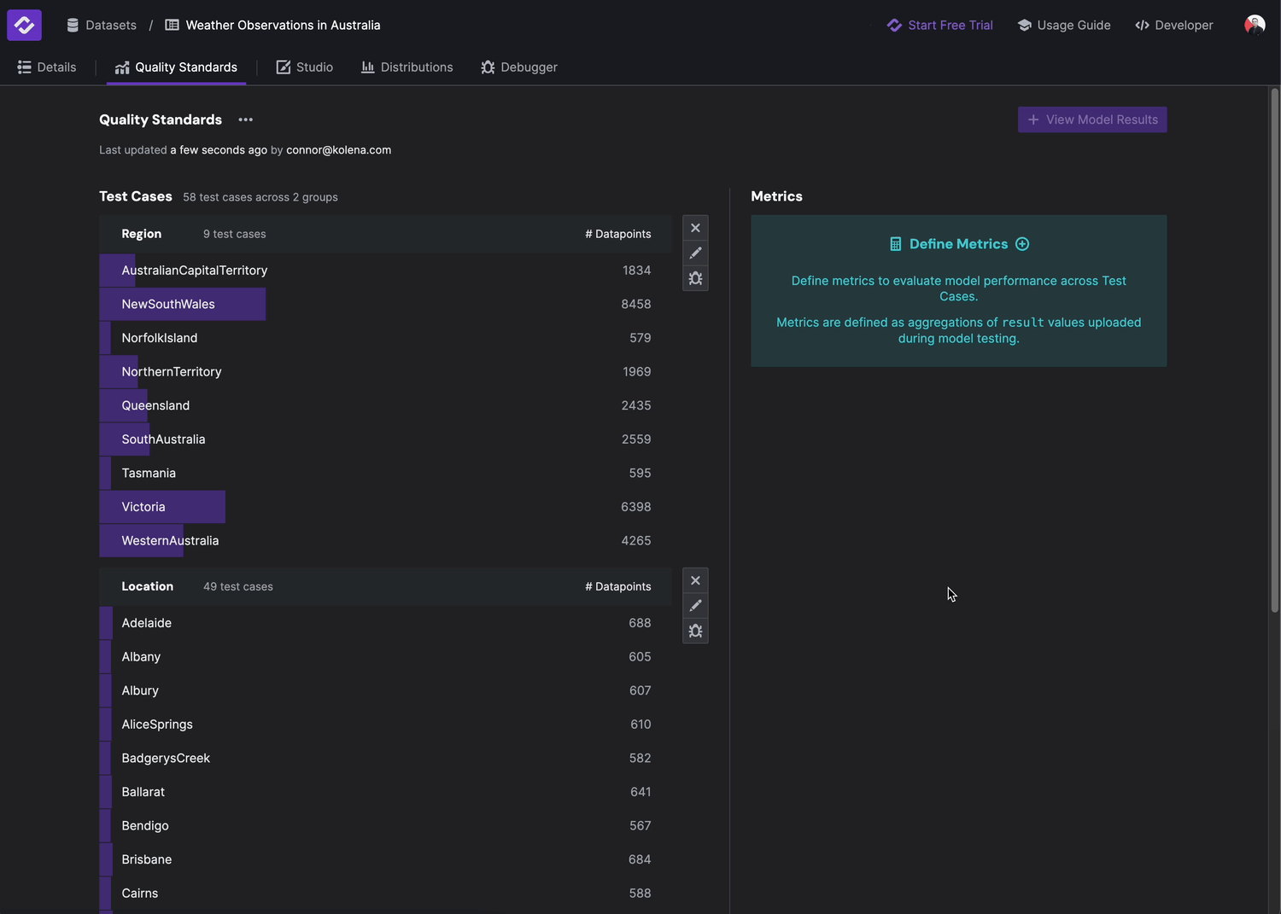Image resolution: width=1281 pixels, height=914 pixels.
Task: Click the Start Free Trial link
Action: 940,26
